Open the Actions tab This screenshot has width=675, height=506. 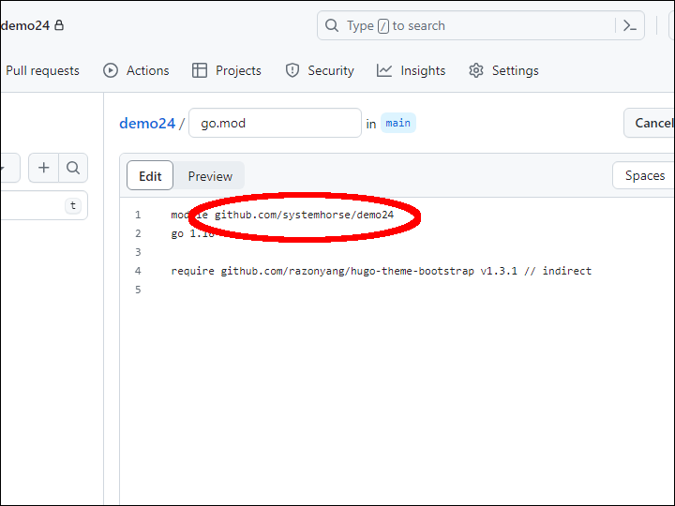point(136,70)
